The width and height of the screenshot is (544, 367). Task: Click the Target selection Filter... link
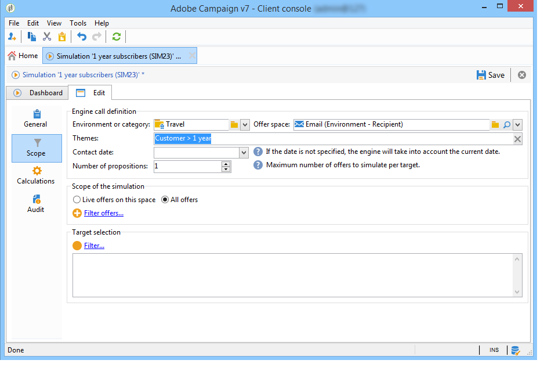pyautogui.click(x=94, y=246)
